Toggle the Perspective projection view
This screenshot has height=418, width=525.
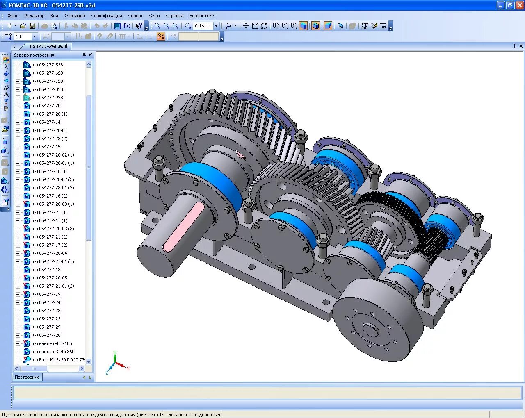coord(328,26)
